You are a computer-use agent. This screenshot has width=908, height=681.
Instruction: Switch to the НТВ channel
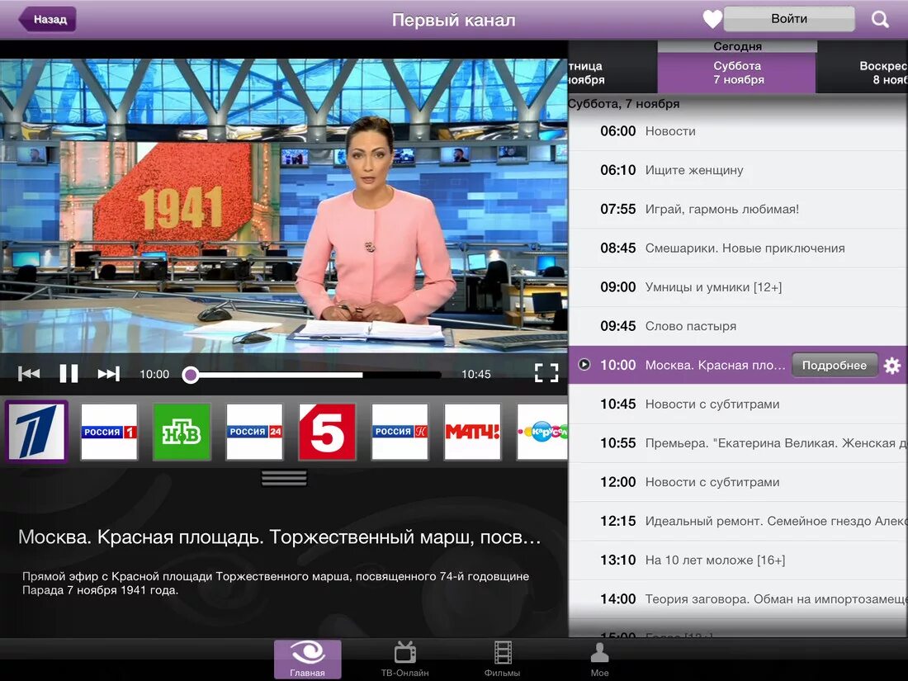pyautogui.click(x=182, y=432)
